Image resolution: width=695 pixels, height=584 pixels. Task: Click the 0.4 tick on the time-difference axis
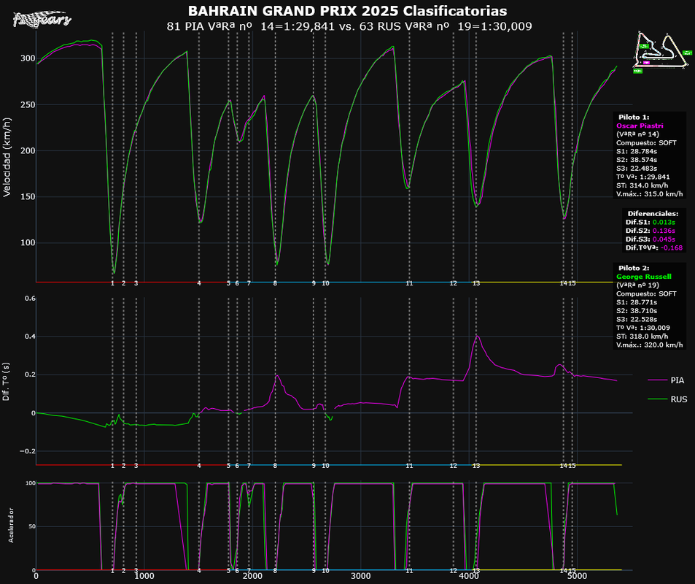click(30, 337)
